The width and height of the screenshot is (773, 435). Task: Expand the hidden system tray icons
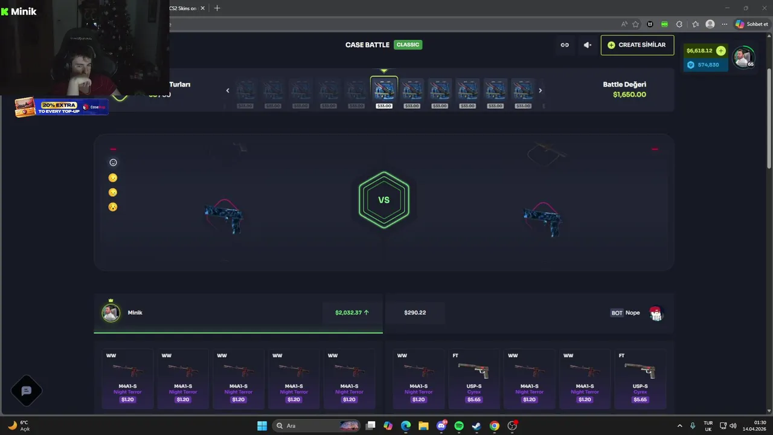[x=679, y=426]
